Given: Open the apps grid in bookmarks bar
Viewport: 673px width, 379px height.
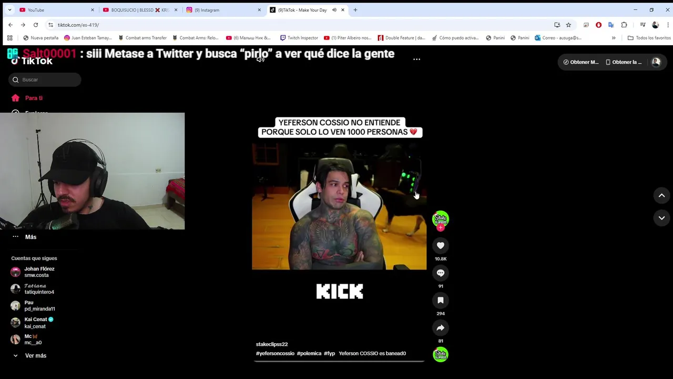Looking at the screenshot, I should tap(9, 38).
